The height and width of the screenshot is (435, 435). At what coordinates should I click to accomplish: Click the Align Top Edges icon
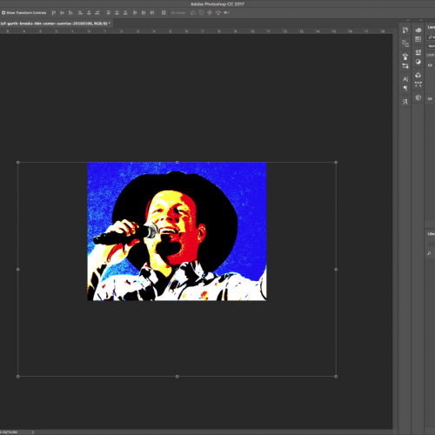click(53, 13)
